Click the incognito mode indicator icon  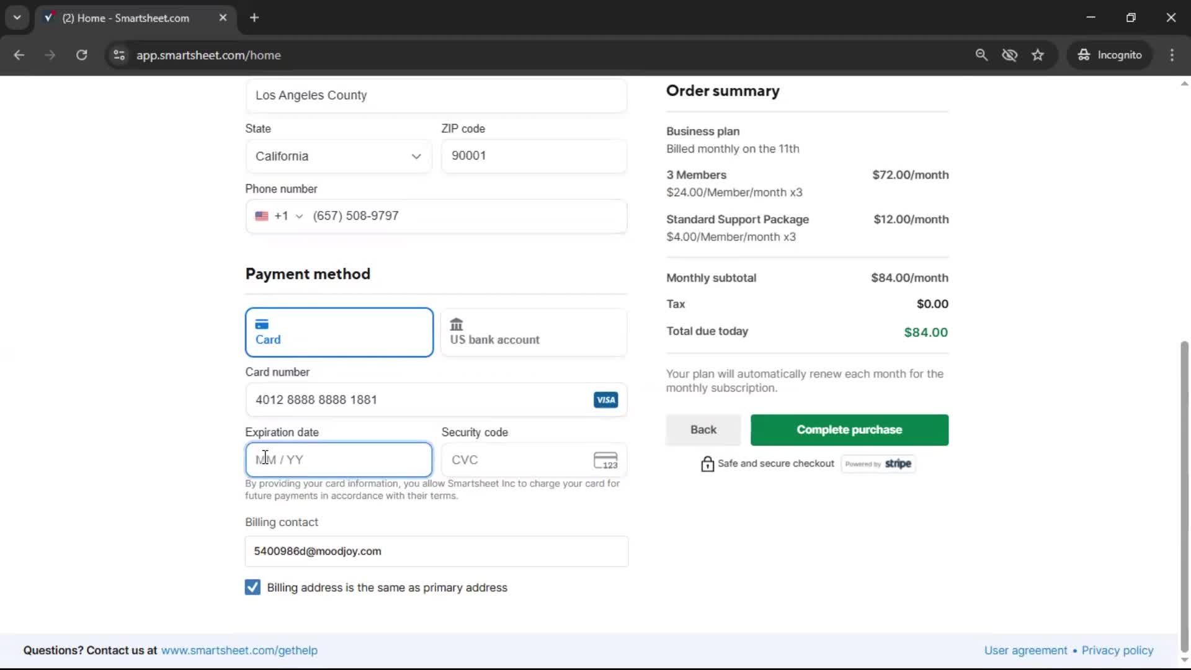(x=1084, y=55)
